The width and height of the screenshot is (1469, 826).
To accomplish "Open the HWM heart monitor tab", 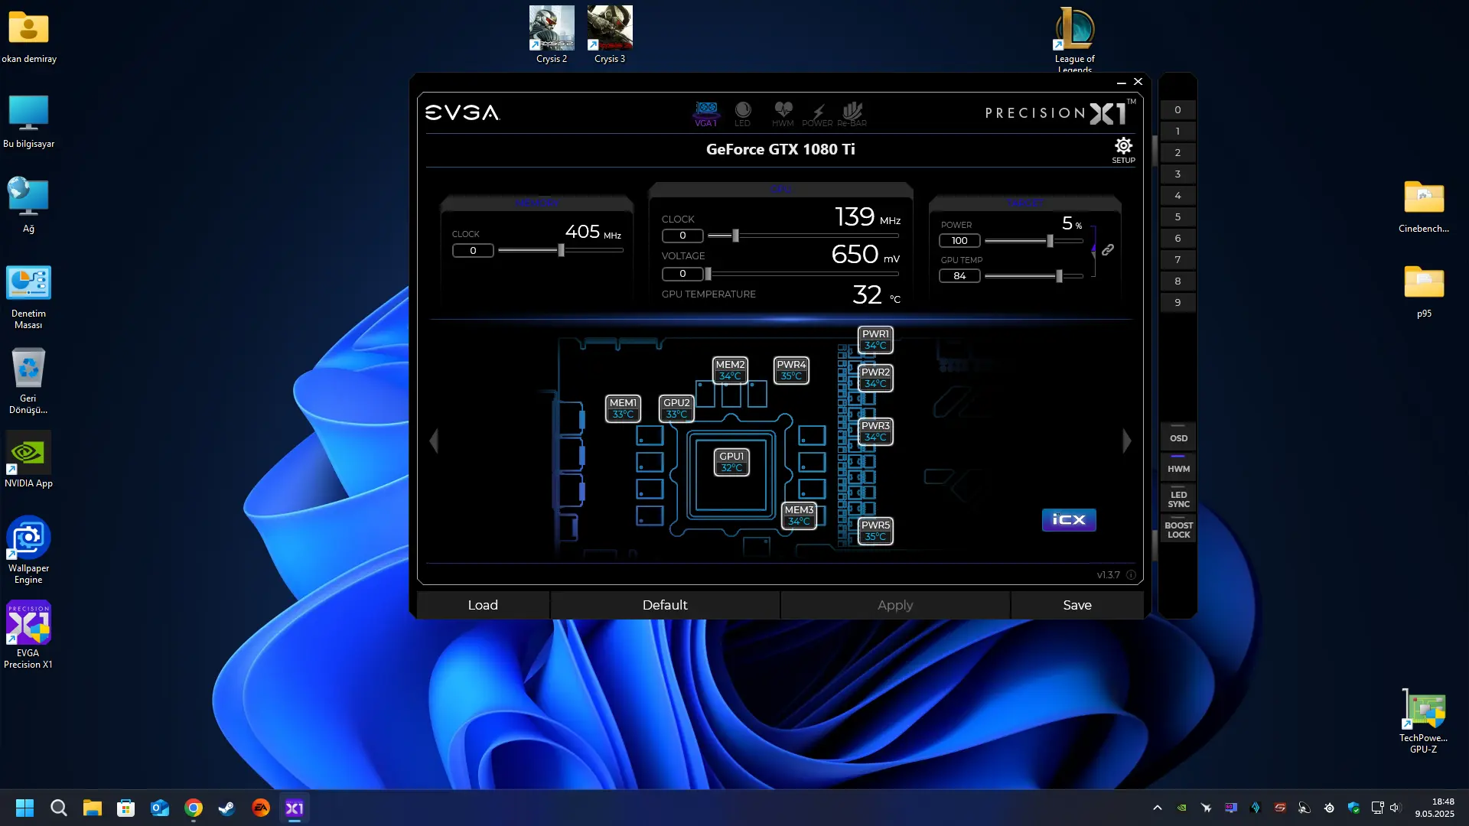I will [x=783, y=113].
